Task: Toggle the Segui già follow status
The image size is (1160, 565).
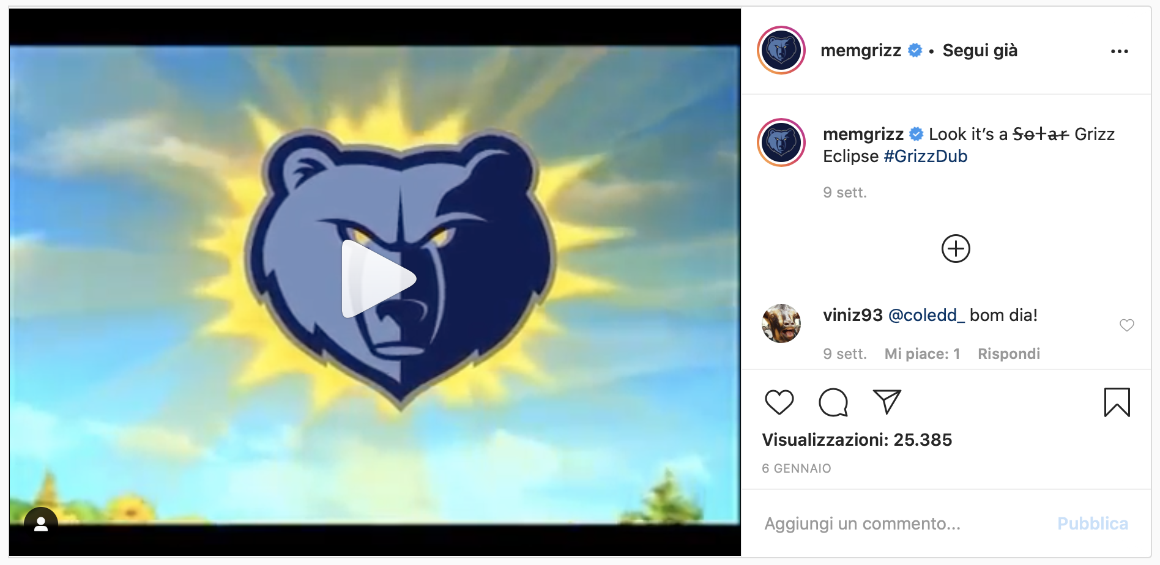Action: [980, 50]
